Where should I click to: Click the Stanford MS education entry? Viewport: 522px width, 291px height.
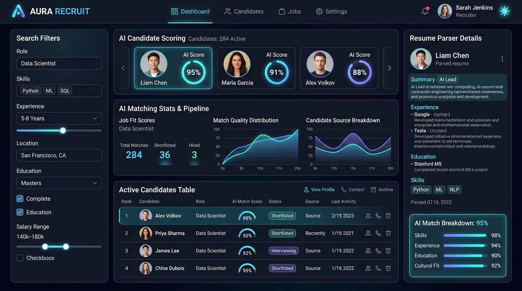450,167
